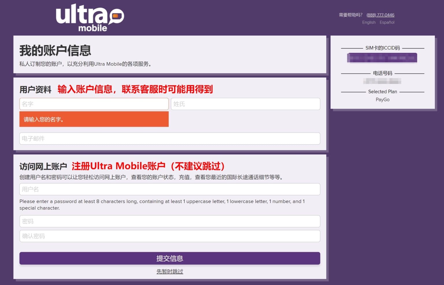444x285 pixels.
Task: Switch language to English
Action: point(369,22)
